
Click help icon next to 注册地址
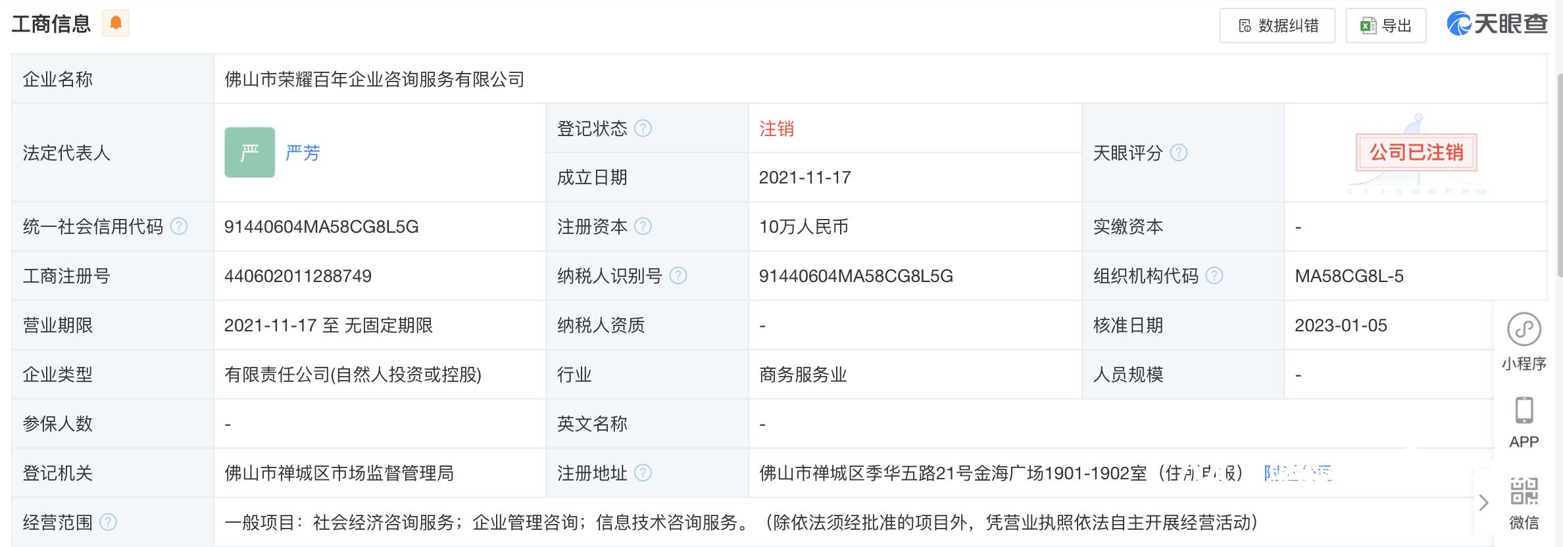coord(643,473)
